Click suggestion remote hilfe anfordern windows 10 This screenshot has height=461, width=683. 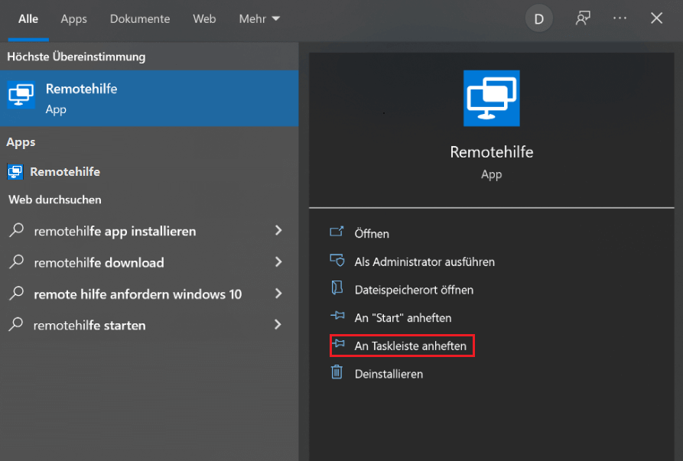click(138, 294)
